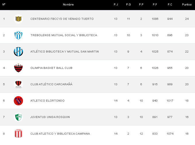Click the Trebolense team crest logo
The height and width of the screenshot is (145, 195).
[x=18, y=35]
